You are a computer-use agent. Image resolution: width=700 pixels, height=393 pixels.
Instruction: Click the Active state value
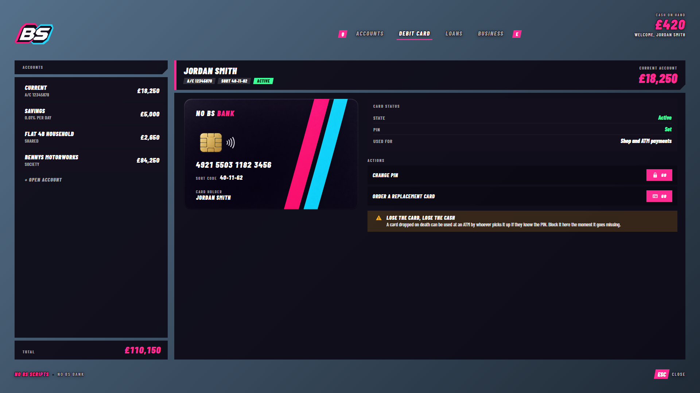665,118
